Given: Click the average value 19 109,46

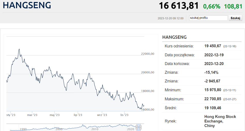Looking at the screenshot, I should pyautogui.click(x=213, y=108).
